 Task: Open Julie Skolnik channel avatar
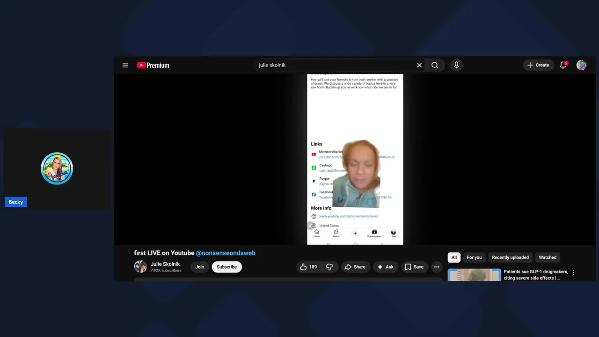(x=140, y=267)
